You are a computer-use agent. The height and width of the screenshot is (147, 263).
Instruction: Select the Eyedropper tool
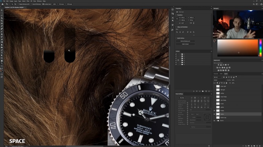coord(2,26)
